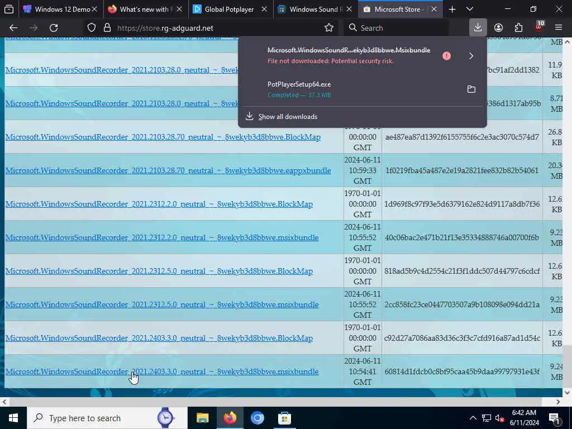Screen dimensions: 572x429
Task: Open Microsoft Store from the taskbar
Action: tap(284, 418)
